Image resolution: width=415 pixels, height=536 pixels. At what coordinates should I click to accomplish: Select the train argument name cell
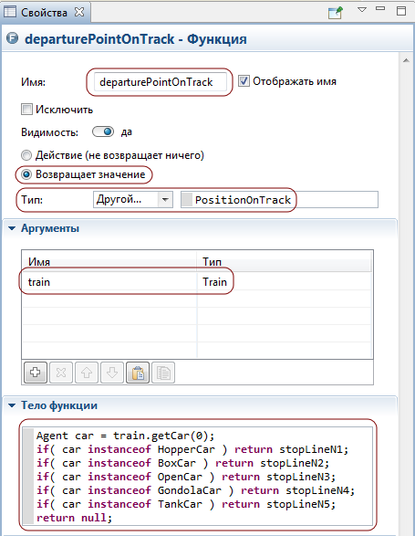point(109,281)
